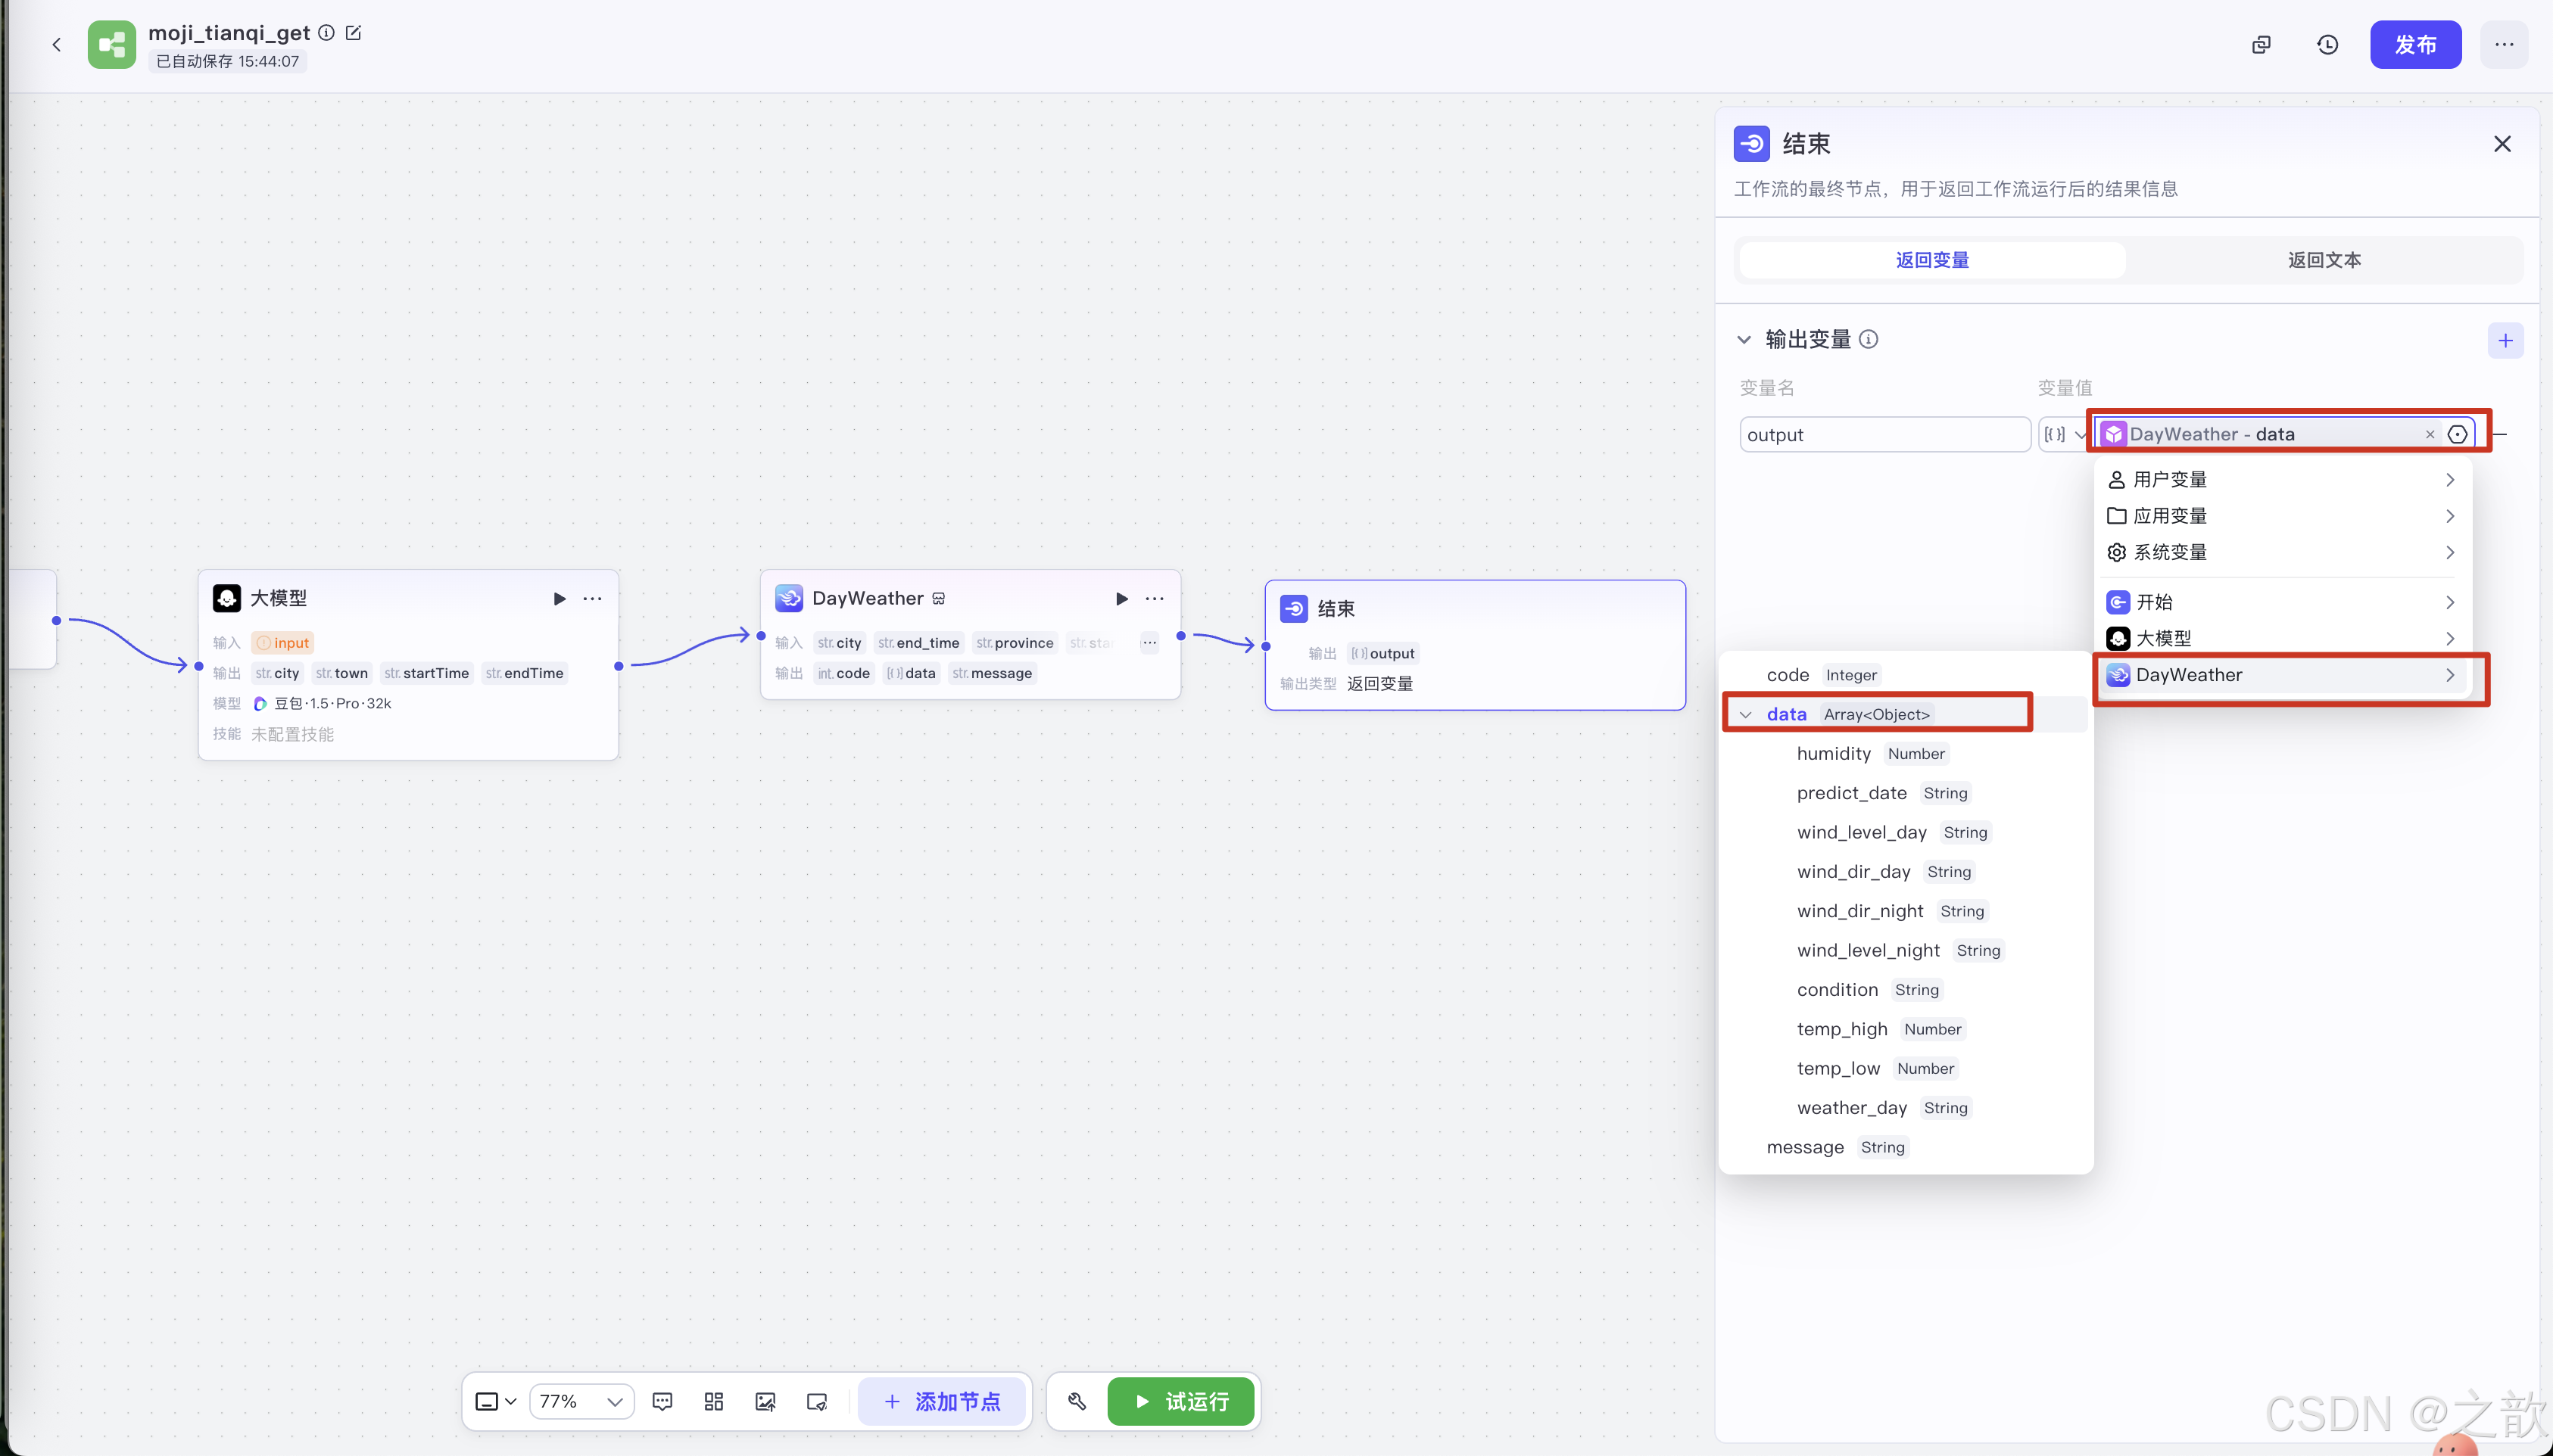Collapse the 输出变量 section
This screenshot has height=1456, width=2553.
(1744, 340)
